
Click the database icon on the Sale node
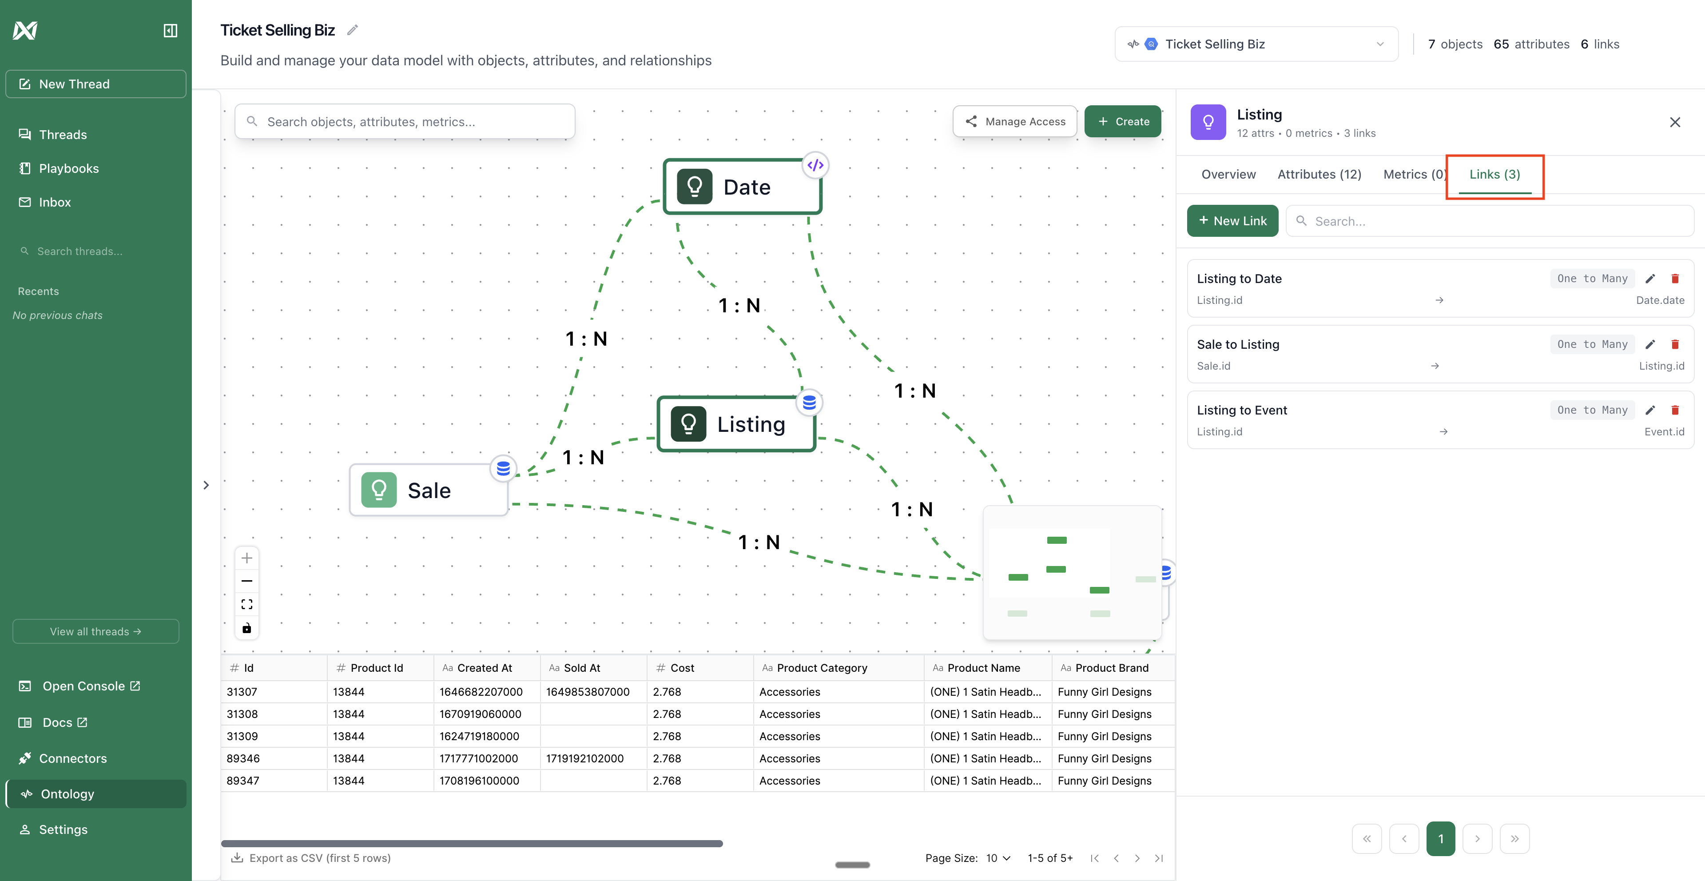tap(504, 469)
